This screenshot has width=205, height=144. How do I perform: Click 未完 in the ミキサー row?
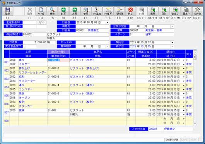[x=189, y=64]
